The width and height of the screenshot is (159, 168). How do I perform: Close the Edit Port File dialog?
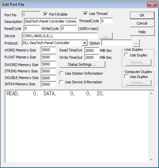click(152, 5)
